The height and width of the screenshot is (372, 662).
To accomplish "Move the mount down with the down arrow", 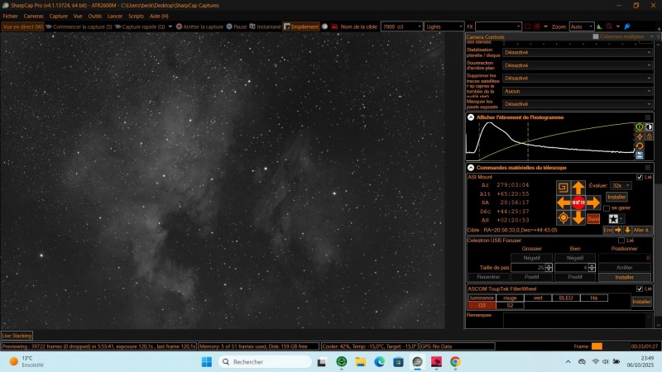I will click(x=578, y=218).
